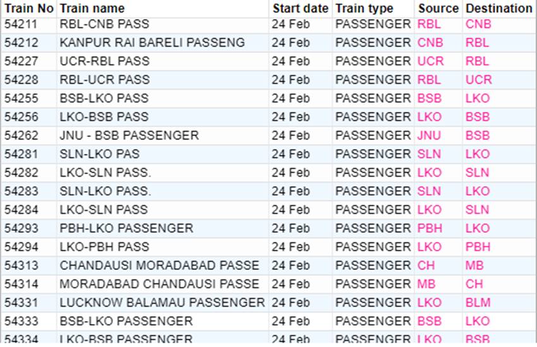Open destination link BSB for train 54256

[478, 117]
